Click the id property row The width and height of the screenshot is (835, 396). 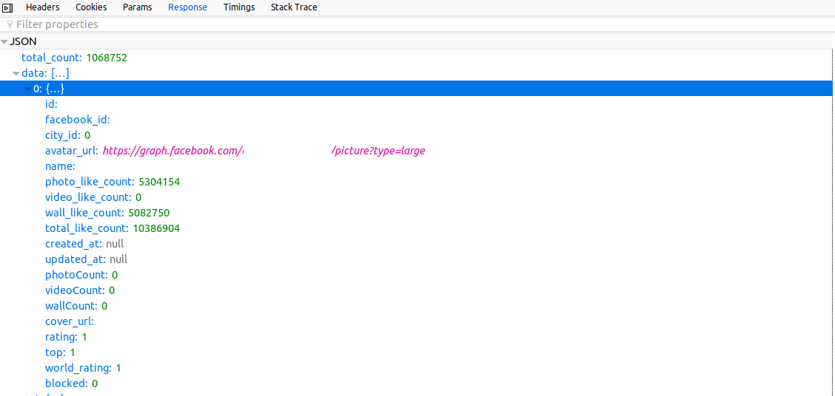click(415, 104)
